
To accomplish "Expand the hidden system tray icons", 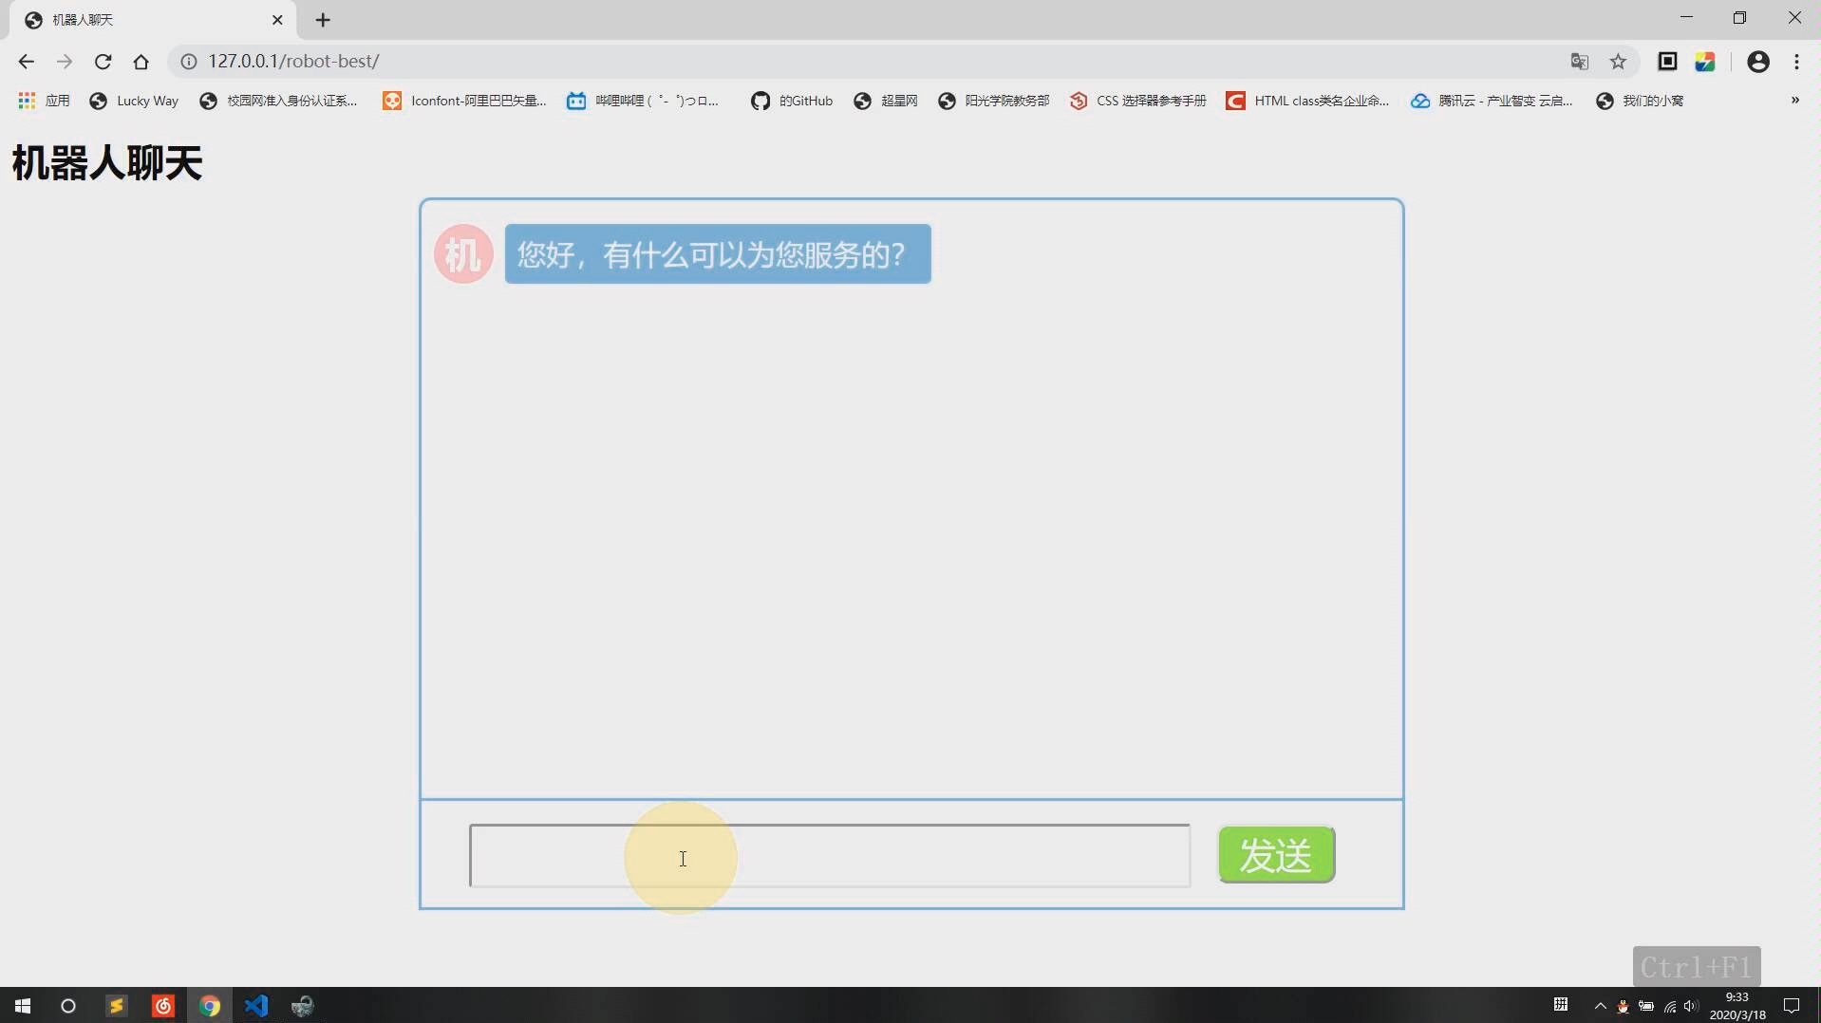I will pyautogui.click(x=1601, y=1006).
